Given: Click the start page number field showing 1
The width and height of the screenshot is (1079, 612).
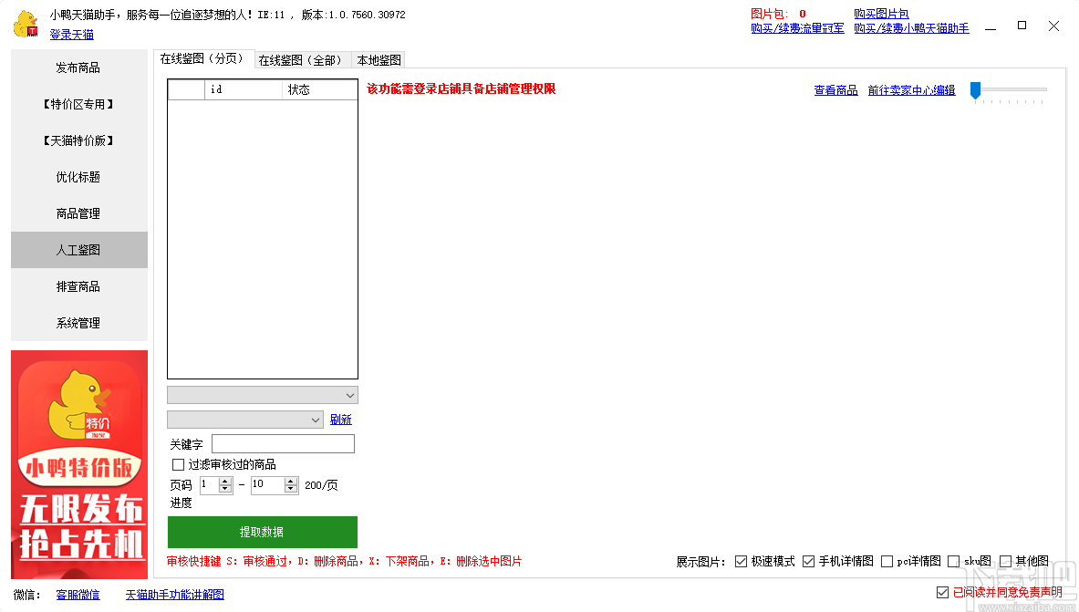Looking at the screenshot, I should pos(209,484).
